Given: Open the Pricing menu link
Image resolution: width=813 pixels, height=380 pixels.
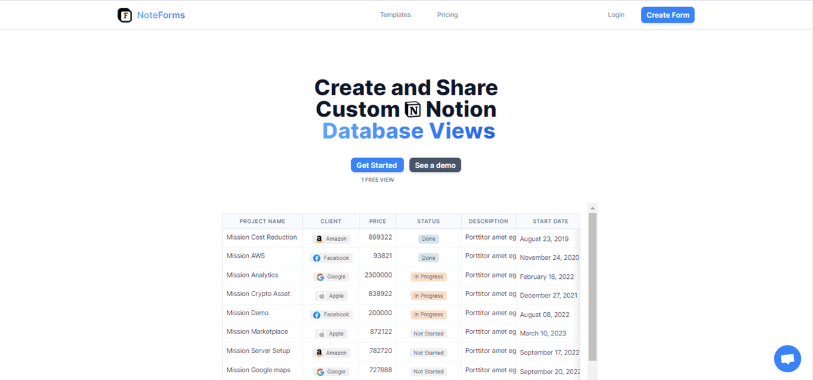Looking at the screenshot, I should coord(448,15).
